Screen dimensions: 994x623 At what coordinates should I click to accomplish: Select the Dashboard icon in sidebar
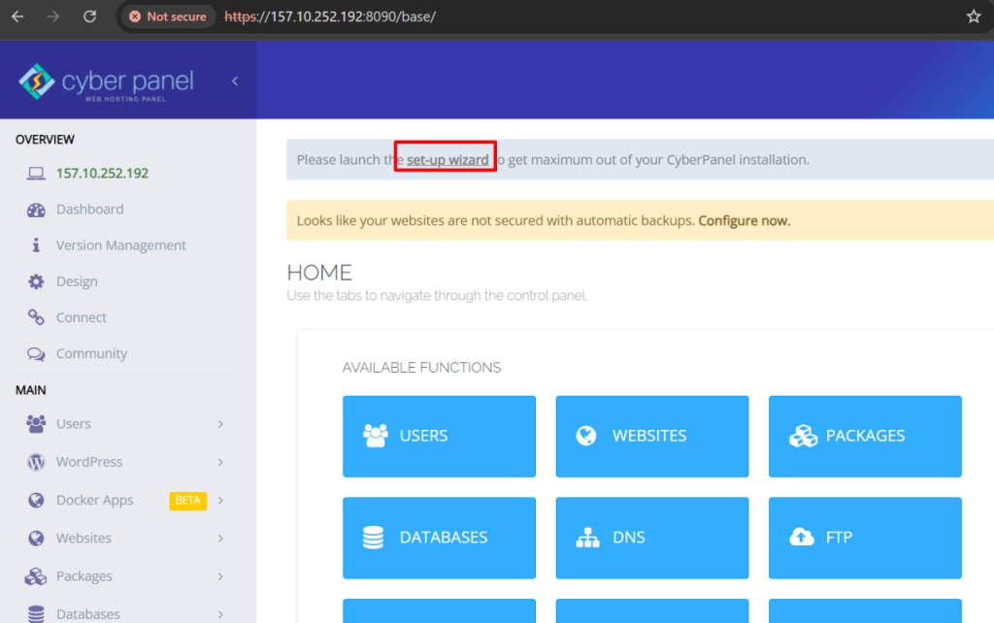34,209
